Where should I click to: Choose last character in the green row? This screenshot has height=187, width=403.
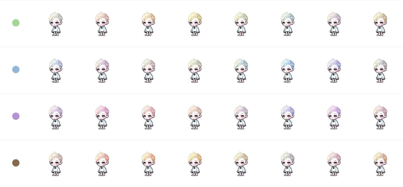[x=380, y=24]
